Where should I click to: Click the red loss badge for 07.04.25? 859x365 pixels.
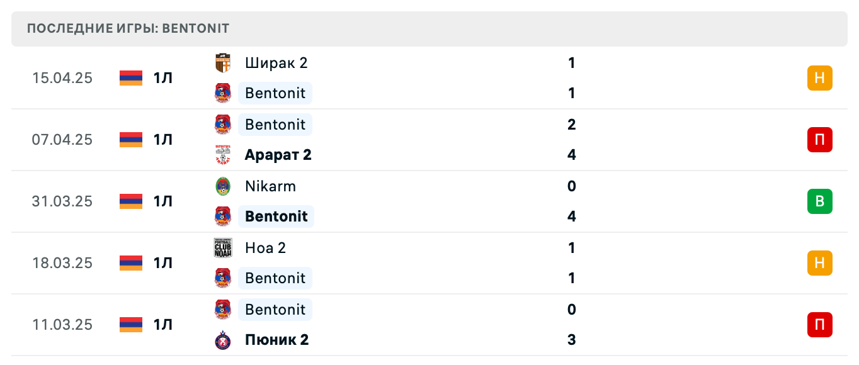coord(819,140)
